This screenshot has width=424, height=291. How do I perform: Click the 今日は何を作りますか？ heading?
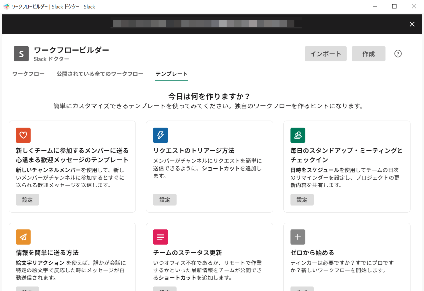209,97
